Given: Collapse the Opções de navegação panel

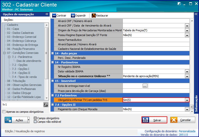Looking at the screenshot, I should coord(47,14).
